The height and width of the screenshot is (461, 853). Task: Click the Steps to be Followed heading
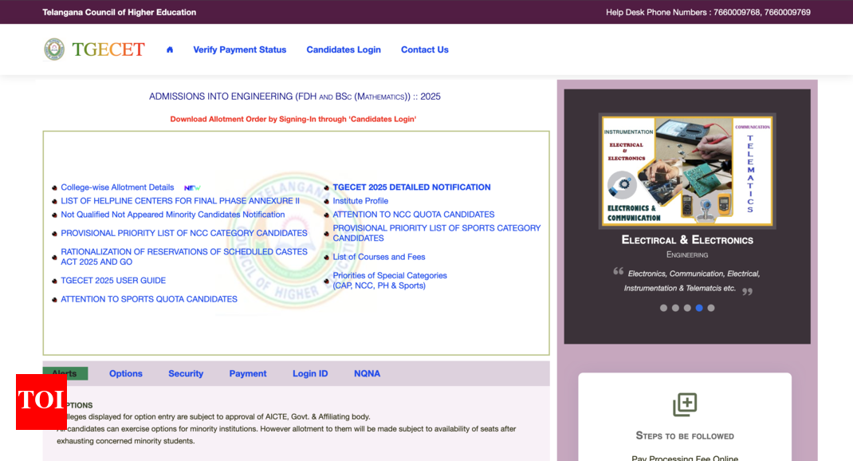(x=685, y=436)
